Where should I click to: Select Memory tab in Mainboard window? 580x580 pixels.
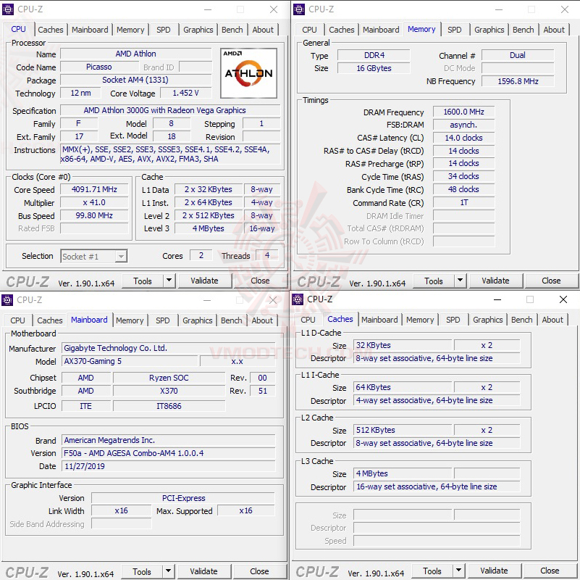point(130,320)
